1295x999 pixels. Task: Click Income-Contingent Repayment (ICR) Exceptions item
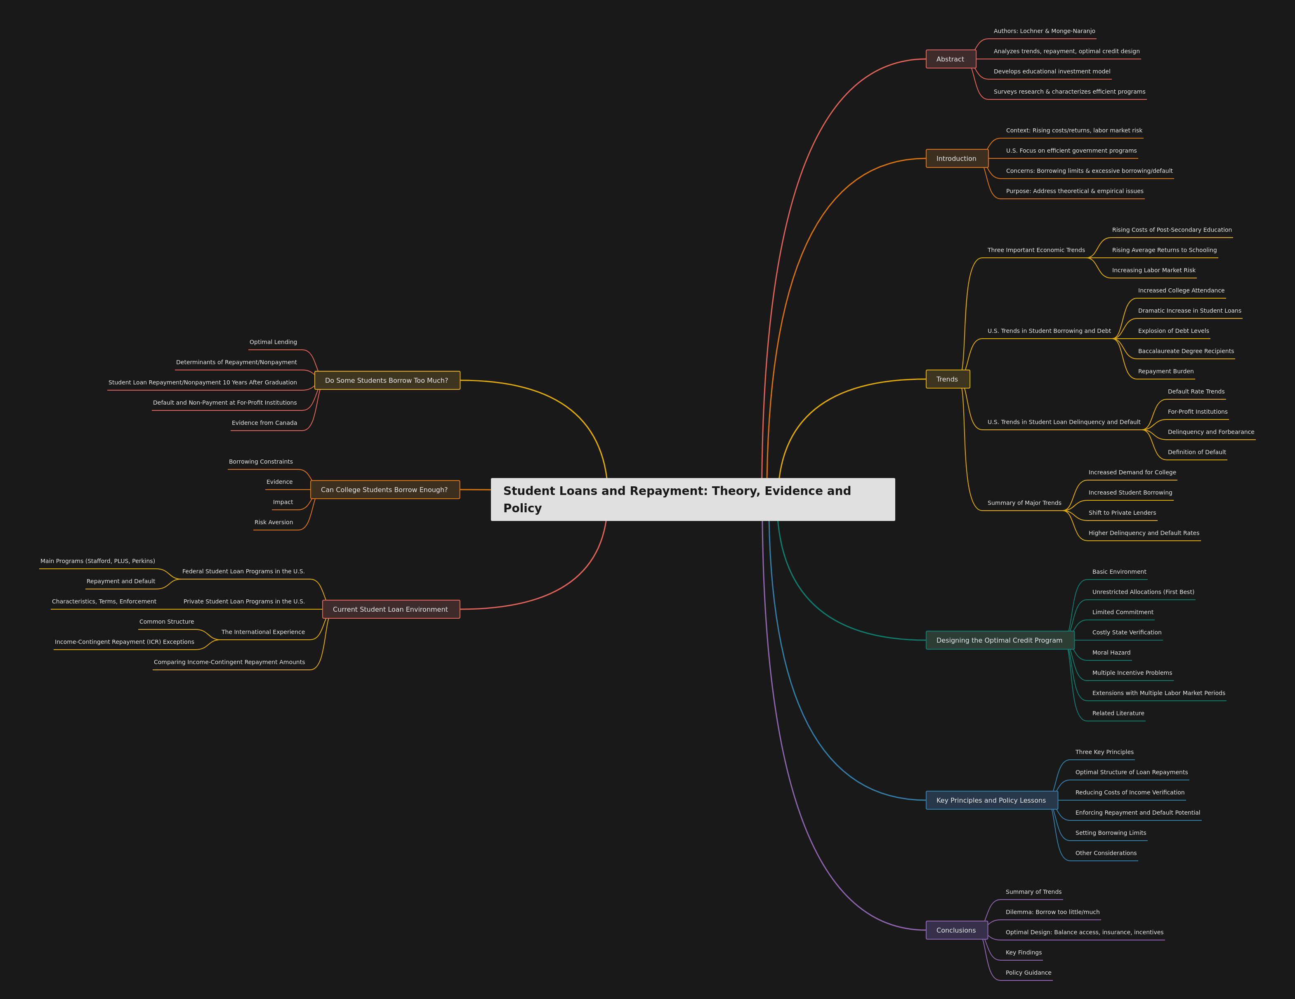(125, 642)
